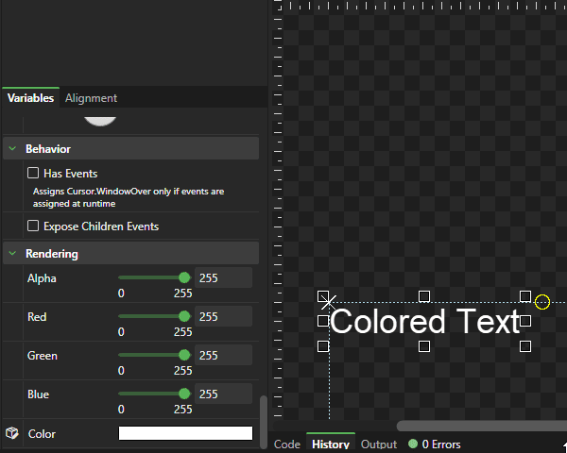
Task: Click the yellow rotation handle circle
Action: coord(541,302)
